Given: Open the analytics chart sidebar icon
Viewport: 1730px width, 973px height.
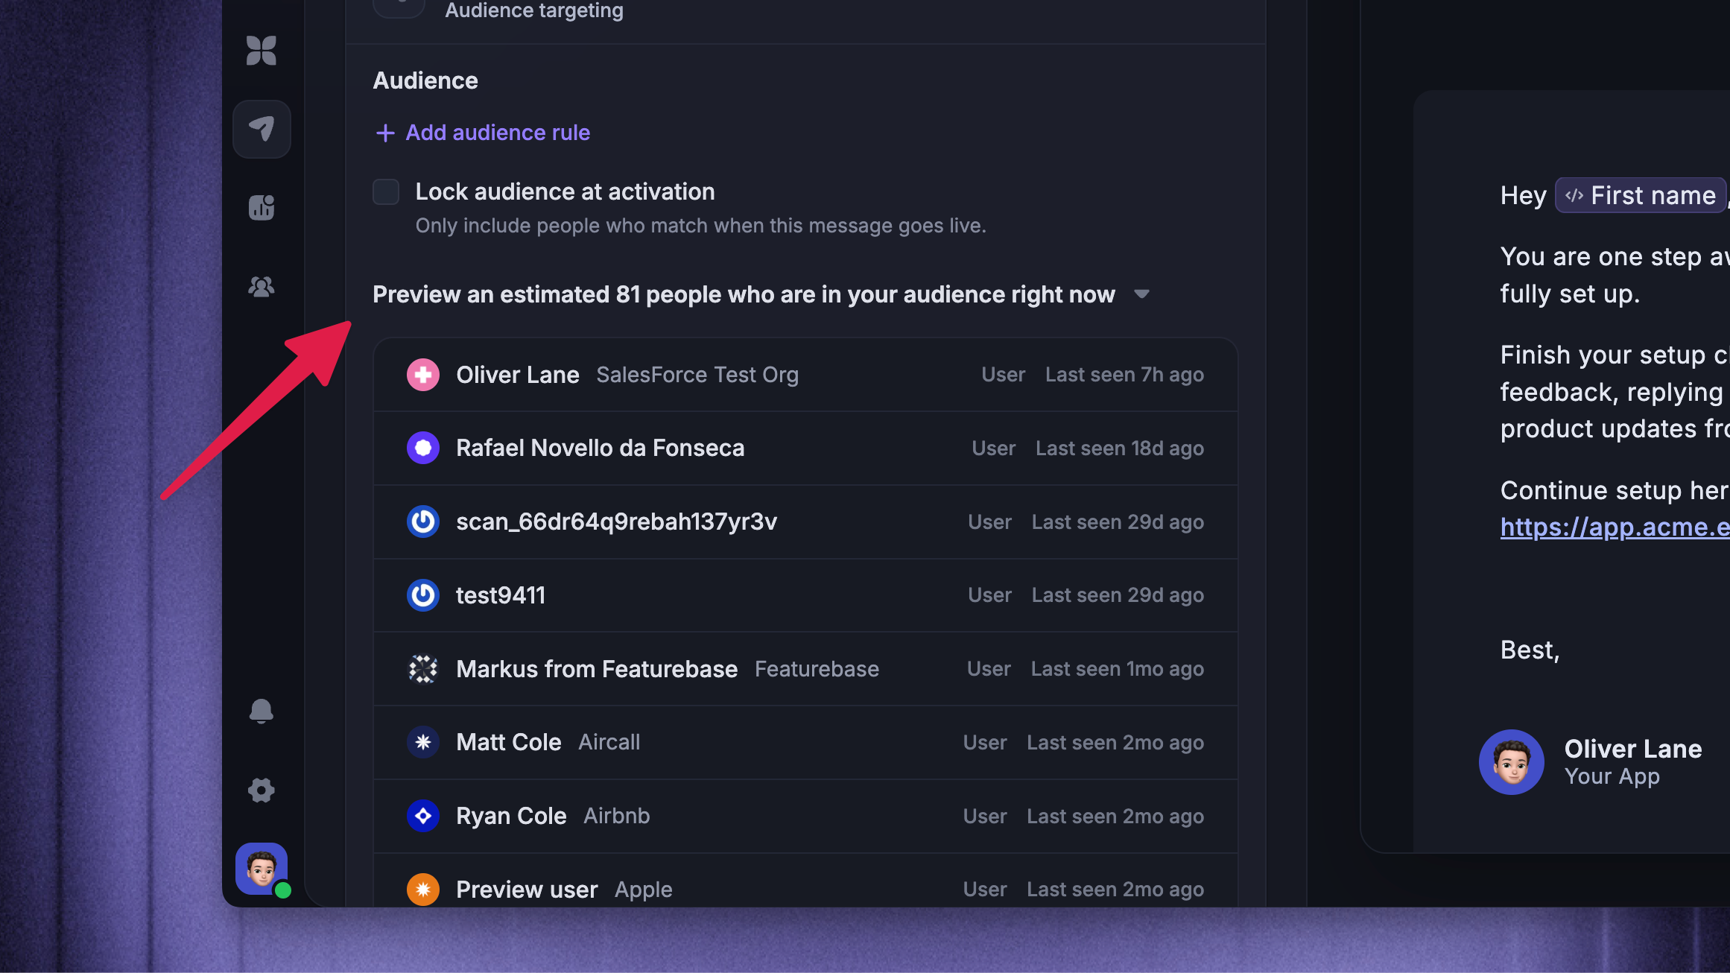Looking at the screenshot, I should 262,207.
